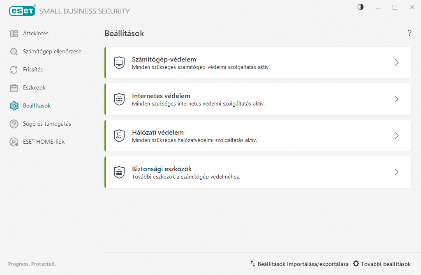Screen dimensions: 421x275
Task: Click the Súgó és támogatás question icon
Action: click(14, 124)
